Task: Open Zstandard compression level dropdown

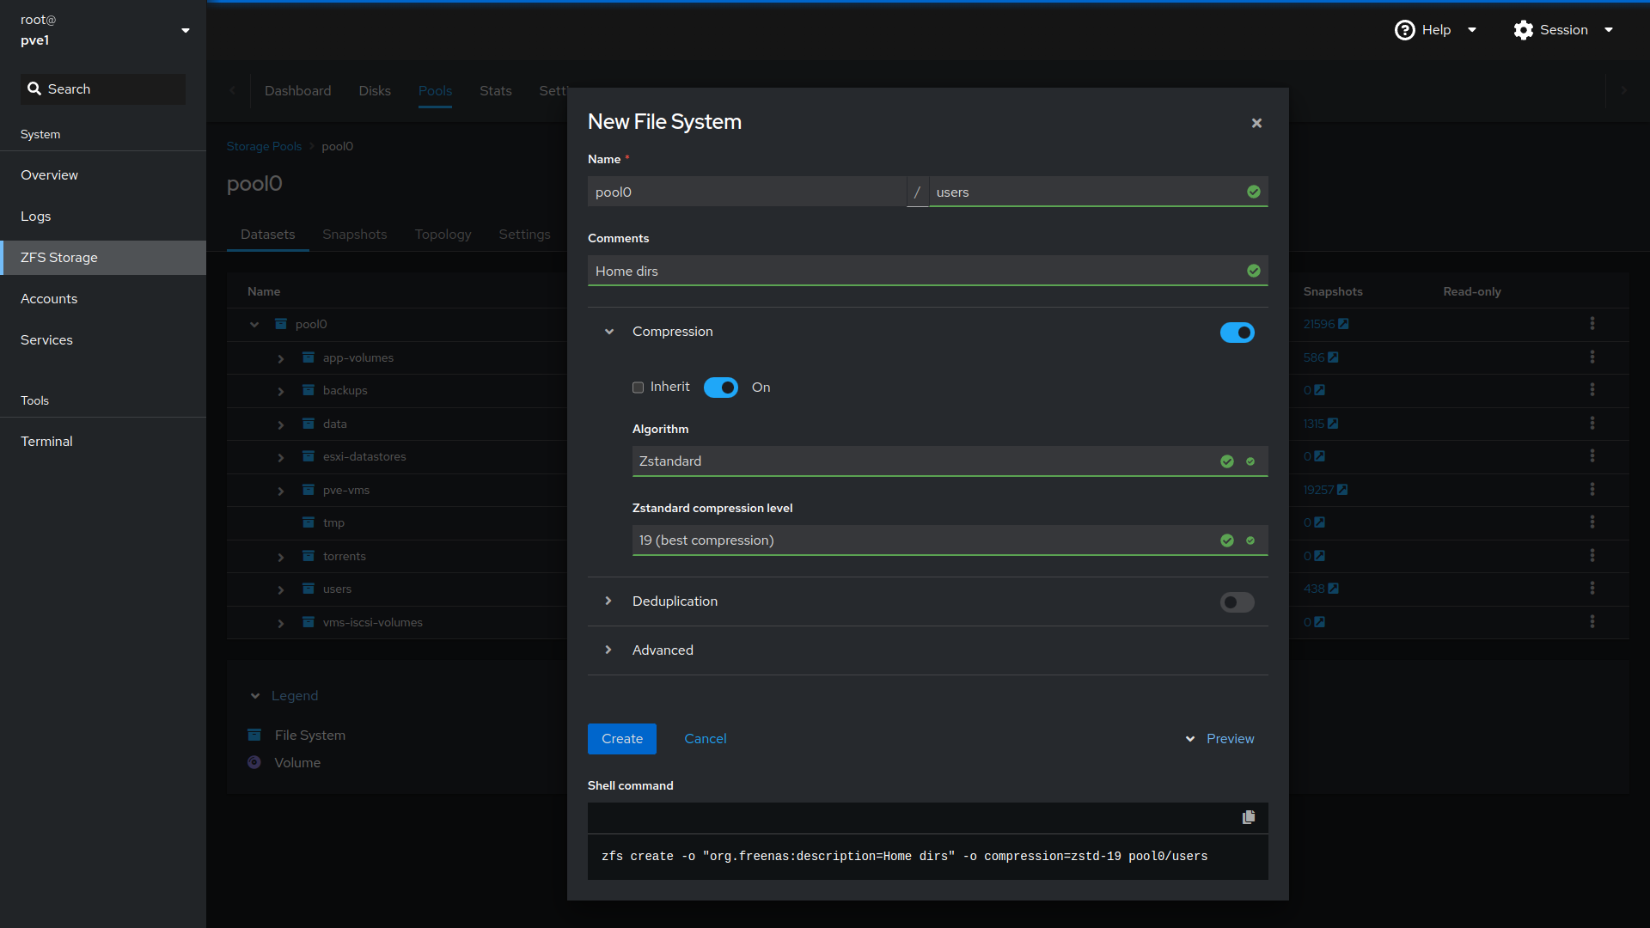Action: (950, 540)
